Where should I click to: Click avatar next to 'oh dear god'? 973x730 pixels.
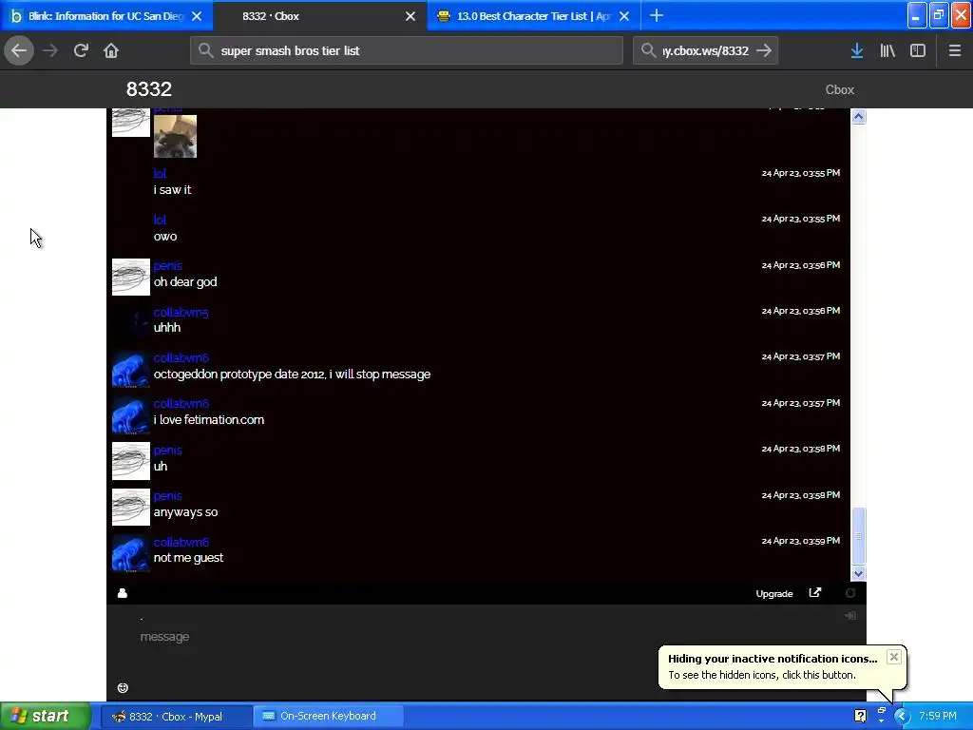tap(131, 277)
